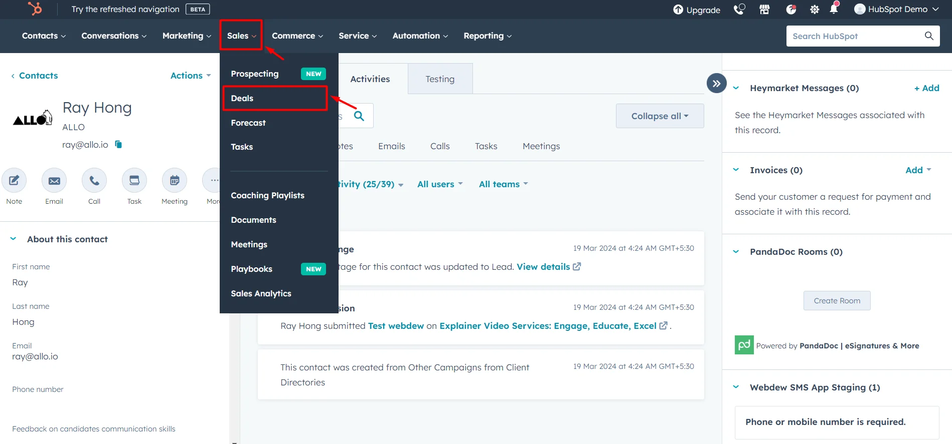Image resolution: width=952 pixels, height=444 pixels.
Task: Click the ALLO company logo
Action: pyautogui.click(x=33, y=118)
